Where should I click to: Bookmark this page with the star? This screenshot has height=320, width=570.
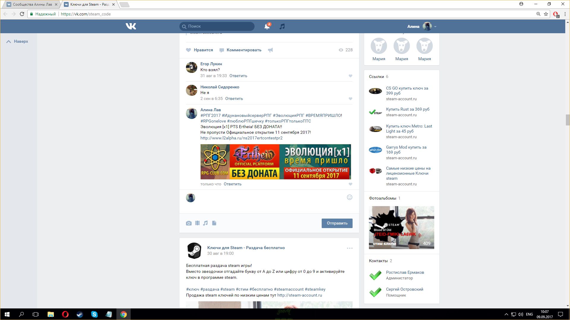coord(546,14)
